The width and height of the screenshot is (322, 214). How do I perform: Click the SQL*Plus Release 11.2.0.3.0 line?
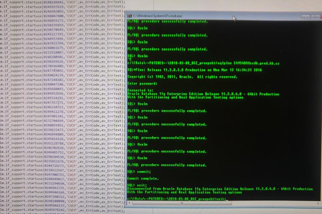194,70
